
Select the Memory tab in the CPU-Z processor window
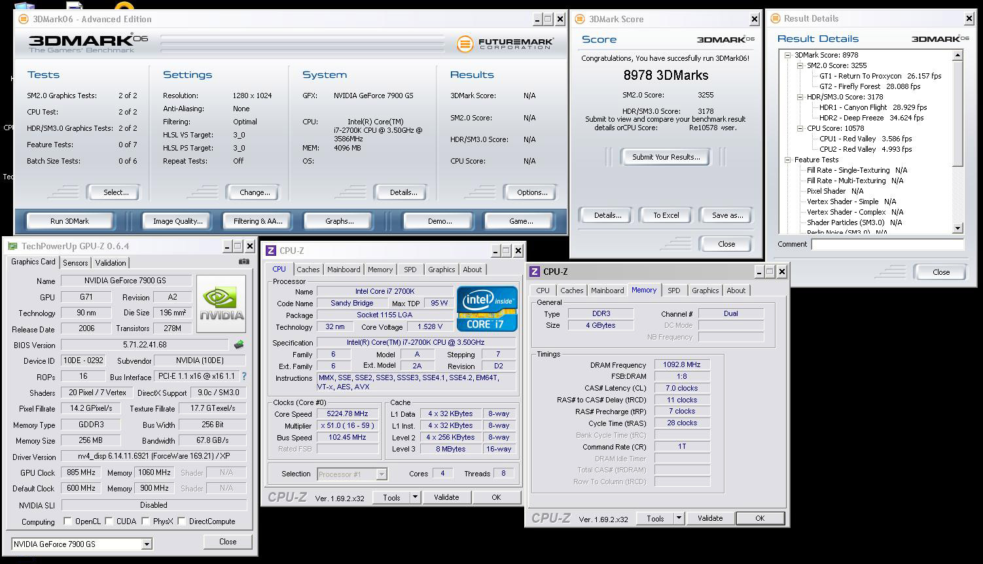coord(380,270)
